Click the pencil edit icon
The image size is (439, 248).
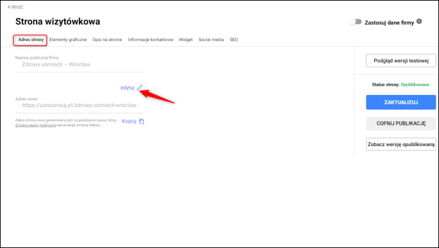tap(140, 88)
